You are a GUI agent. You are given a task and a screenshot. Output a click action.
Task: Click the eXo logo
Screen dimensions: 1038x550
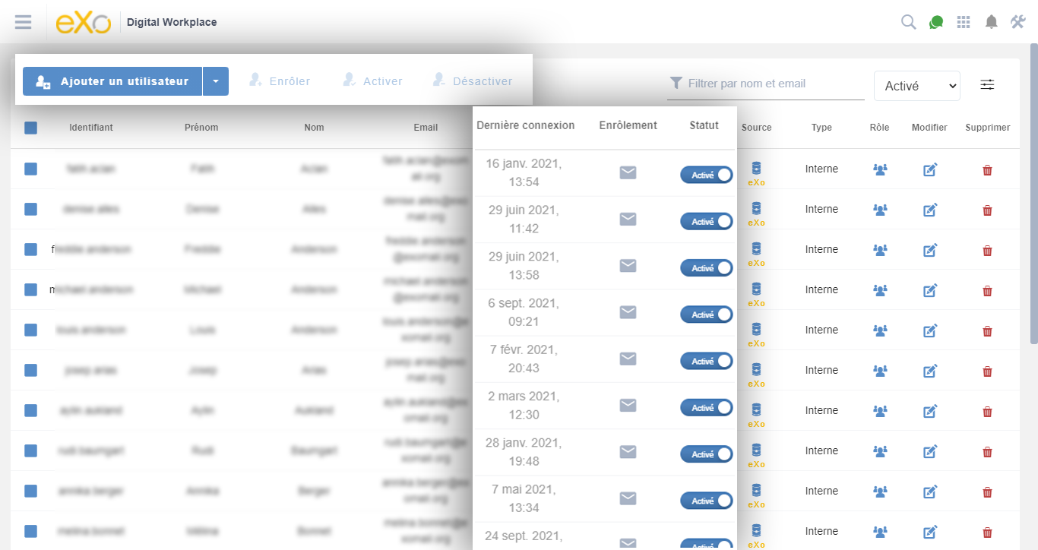(x=83, y=22)
